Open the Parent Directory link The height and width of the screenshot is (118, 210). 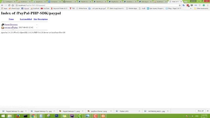11,25
